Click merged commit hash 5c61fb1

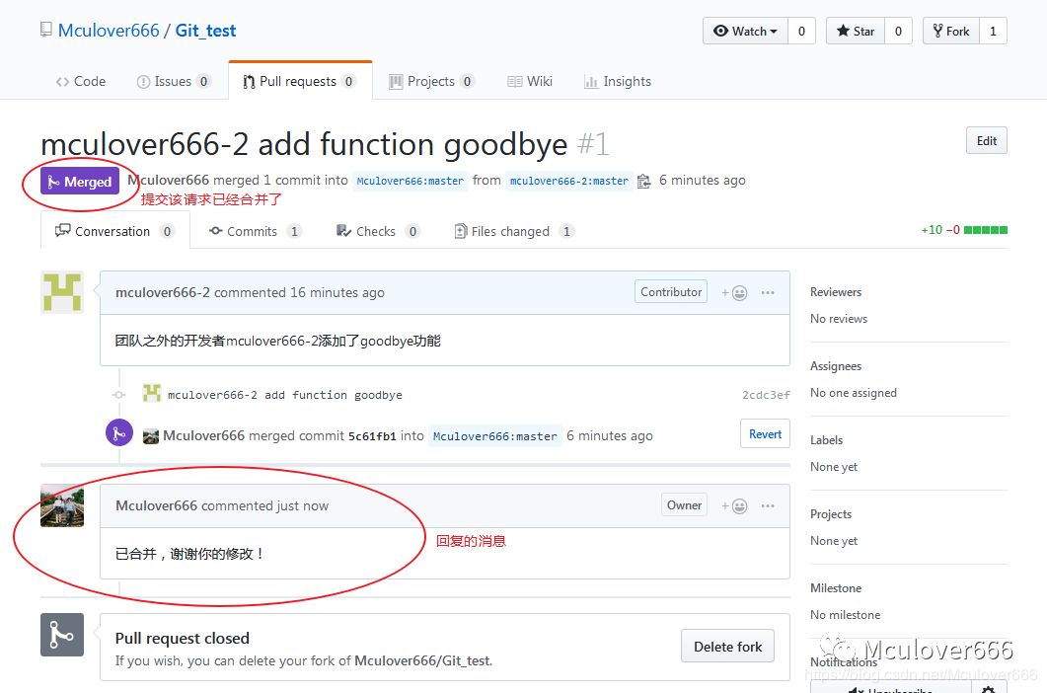click(372, 435)
